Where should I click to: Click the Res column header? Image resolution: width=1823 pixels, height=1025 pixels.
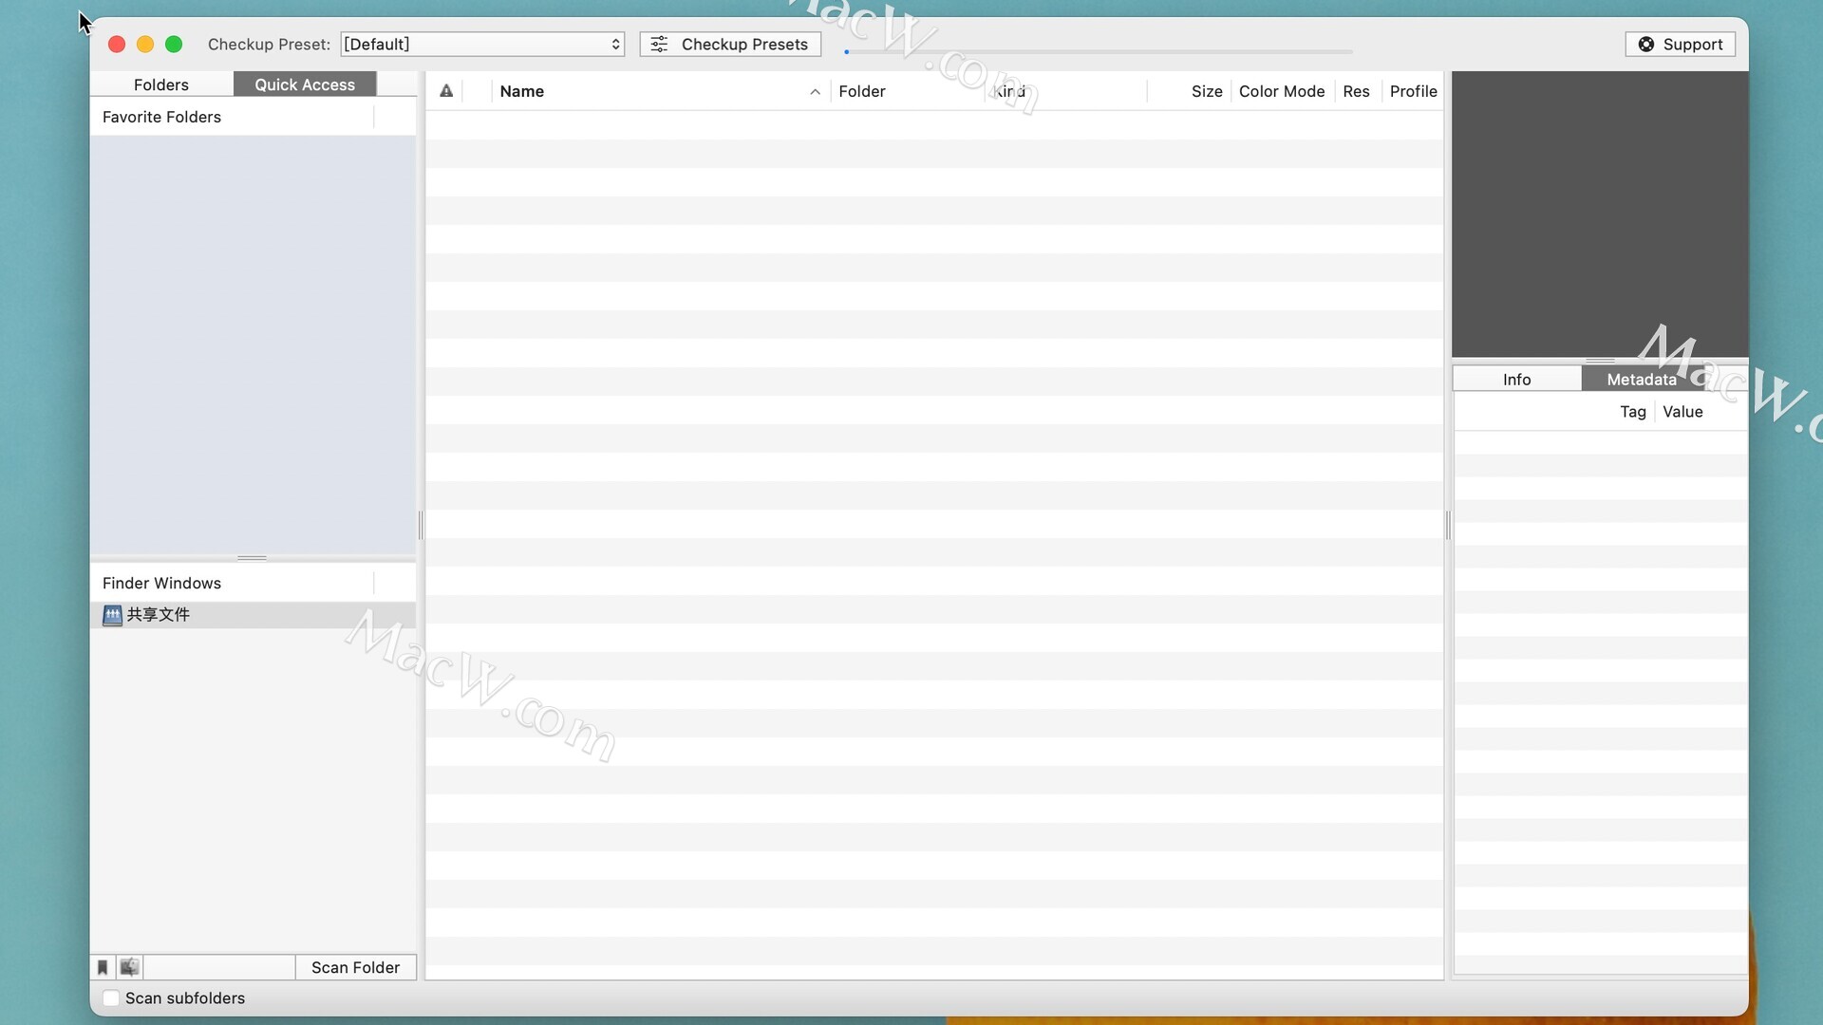pos(1356,91)
